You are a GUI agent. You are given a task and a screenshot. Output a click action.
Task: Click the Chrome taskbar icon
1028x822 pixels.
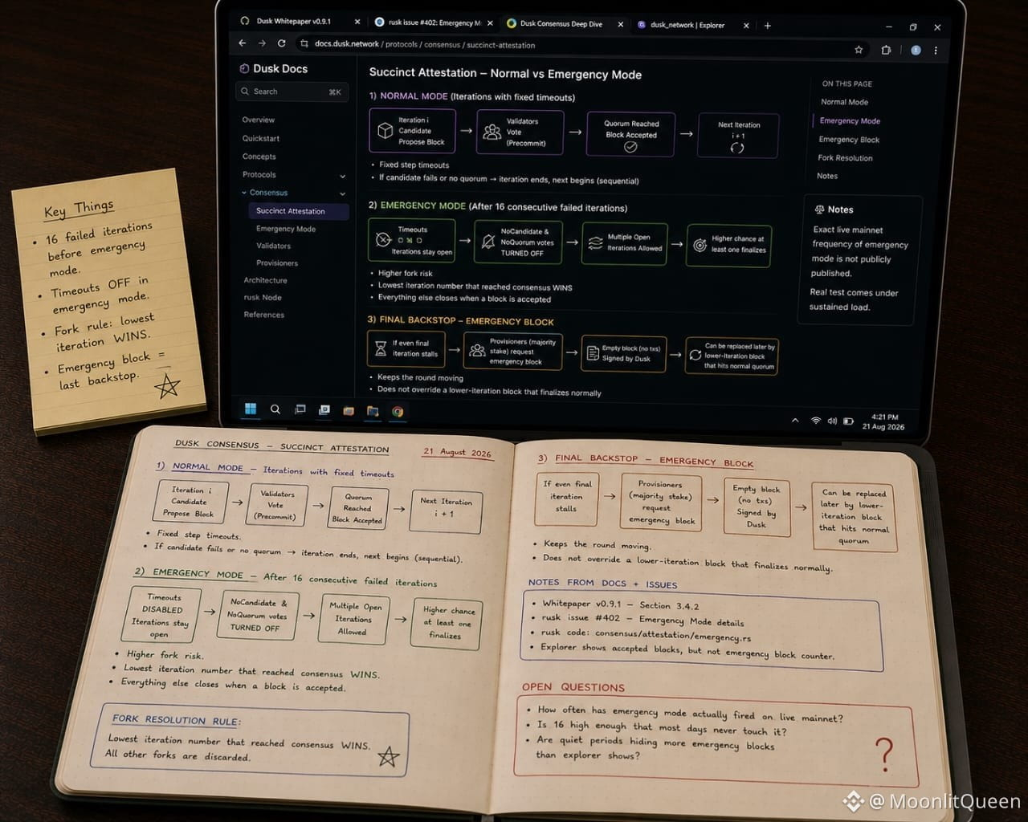click(398, 411)
